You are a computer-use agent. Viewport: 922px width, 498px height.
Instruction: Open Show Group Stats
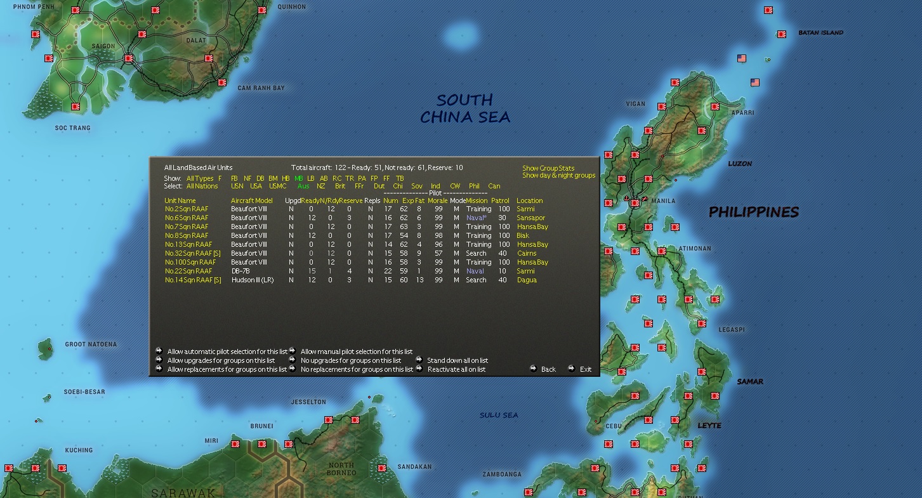tap(548, 168)
